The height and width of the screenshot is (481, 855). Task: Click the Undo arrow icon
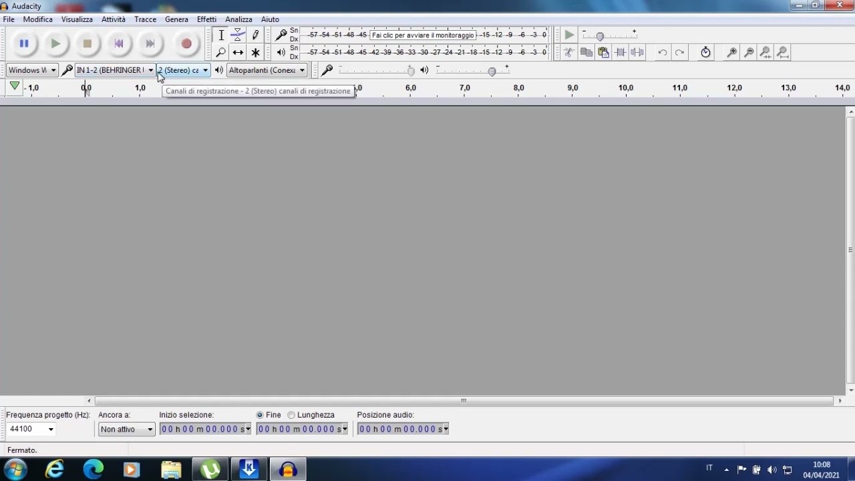[x=662, y=52]
